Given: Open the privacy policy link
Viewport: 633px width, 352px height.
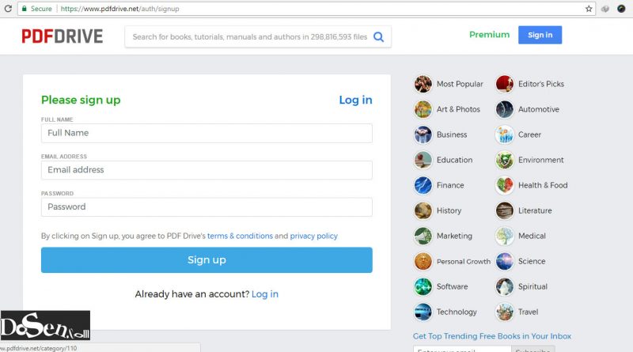Looking at the screenshot, I should pos(313,236).
